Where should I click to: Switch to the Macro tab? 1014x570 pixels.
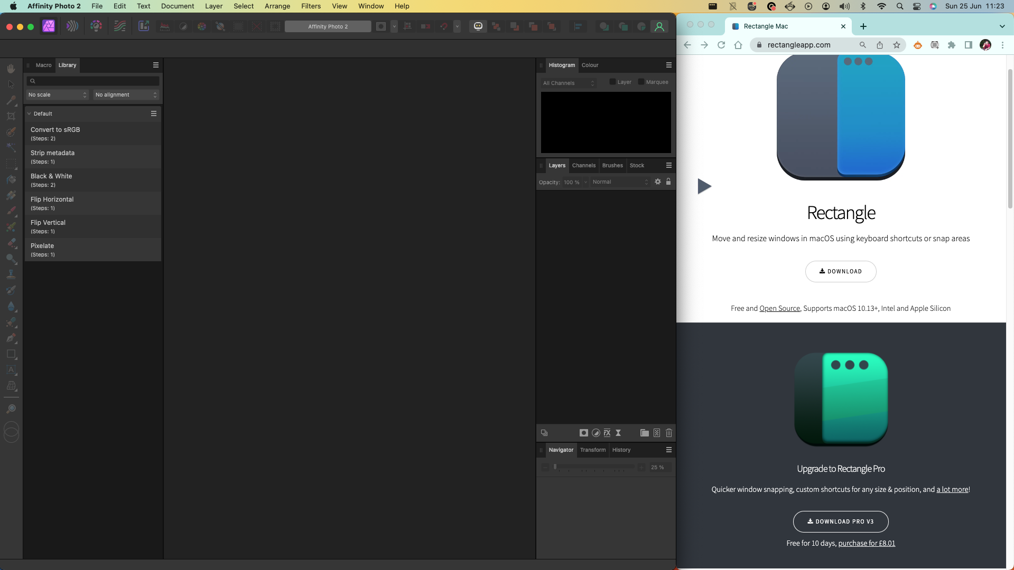pyautogui.click(x=43, y=65)
